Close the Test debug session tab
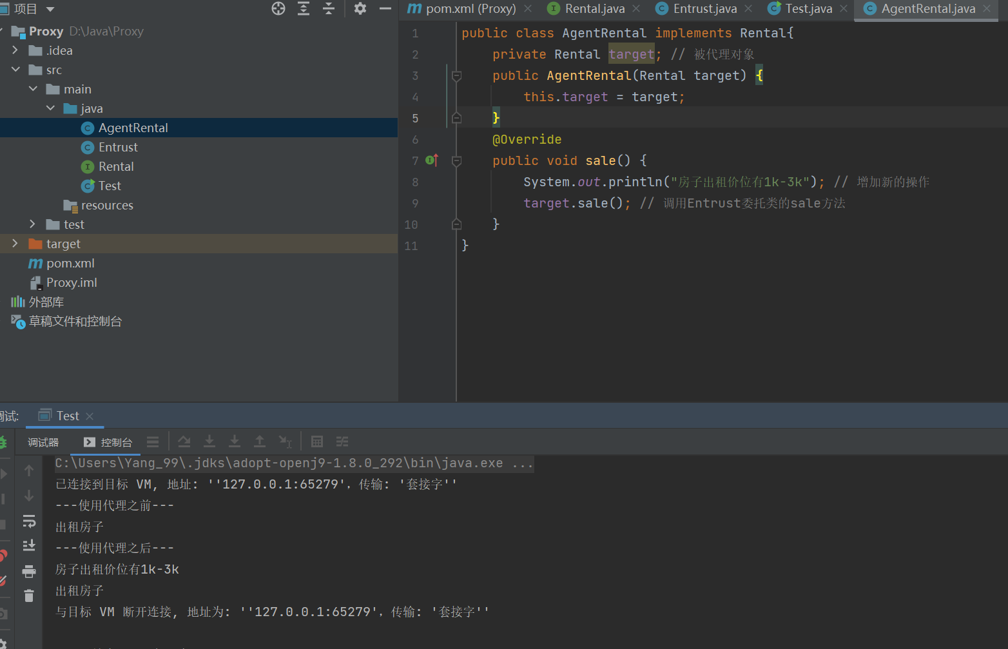The image size is (1008, 649). click(x=90, y=416)
